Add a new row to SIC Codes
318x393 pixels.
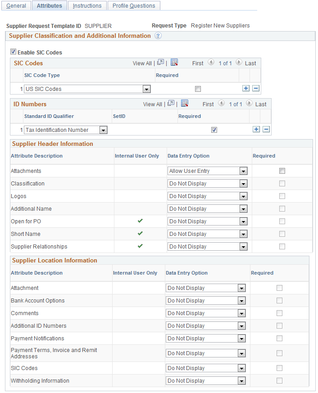coord(246,88)
